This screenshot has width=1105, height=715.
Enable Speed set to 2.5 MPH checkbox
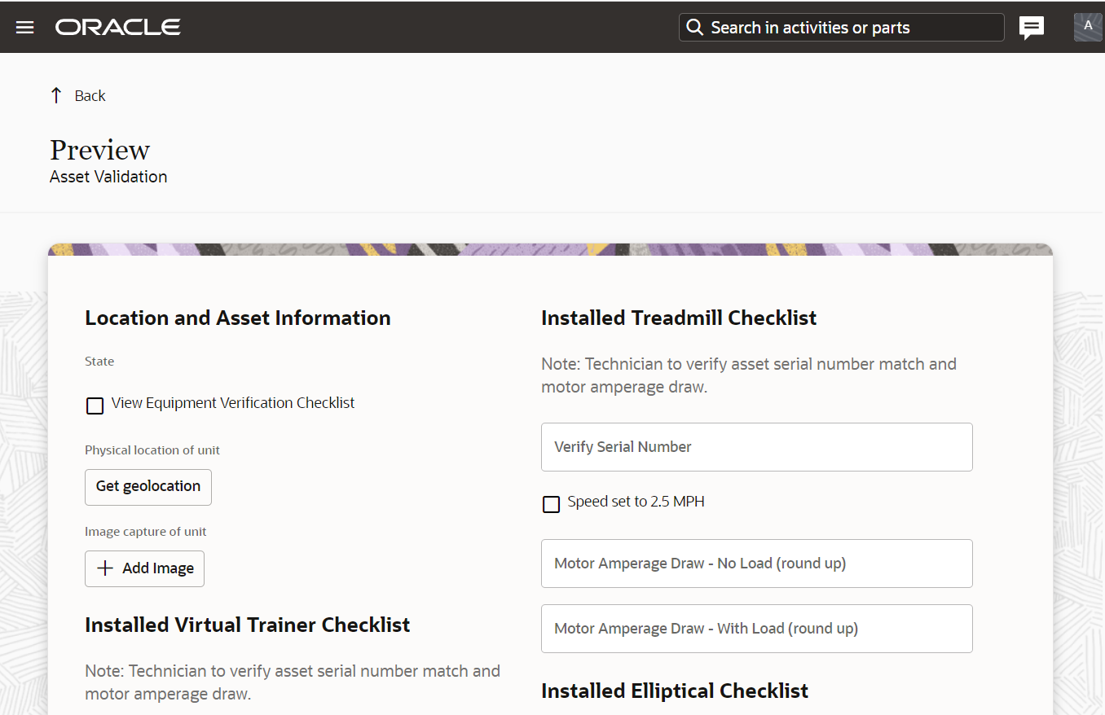pos(552,504)
